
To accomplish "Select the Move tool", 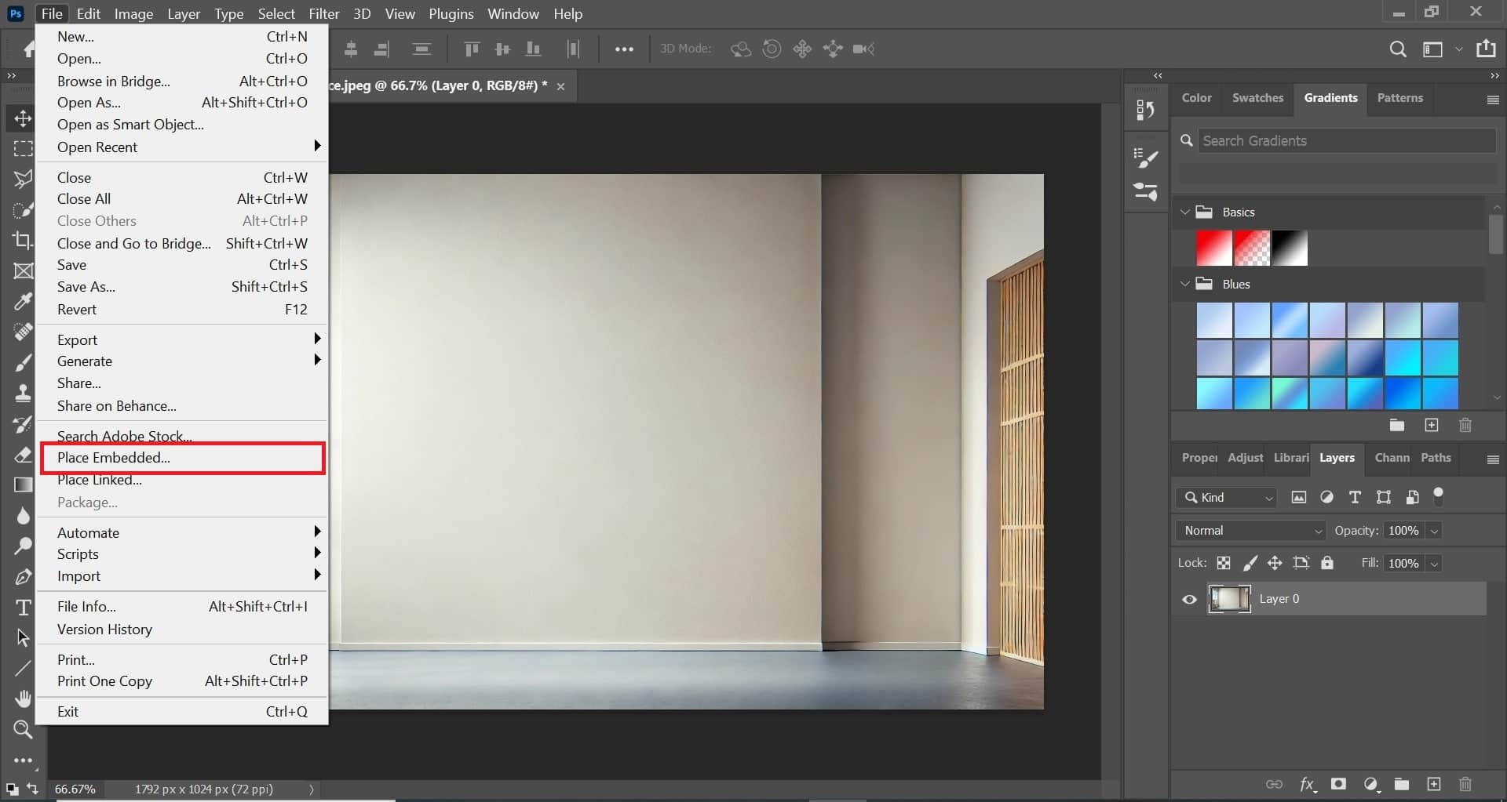I will pos(23,119).
